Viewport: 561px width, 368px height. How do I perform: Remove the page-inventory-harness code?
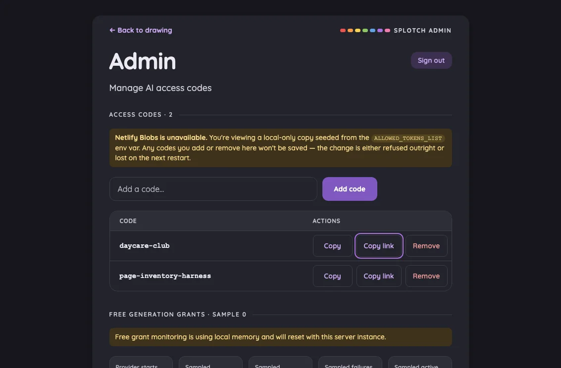click(x=426, y=276)
